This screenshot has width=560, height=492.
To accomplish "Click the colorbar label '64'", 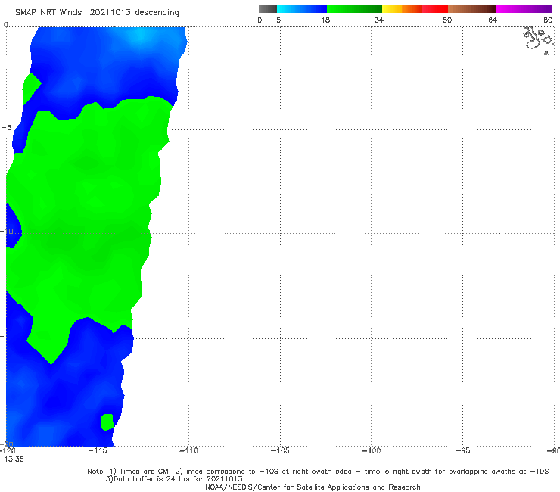I will (x=493, y=20).
